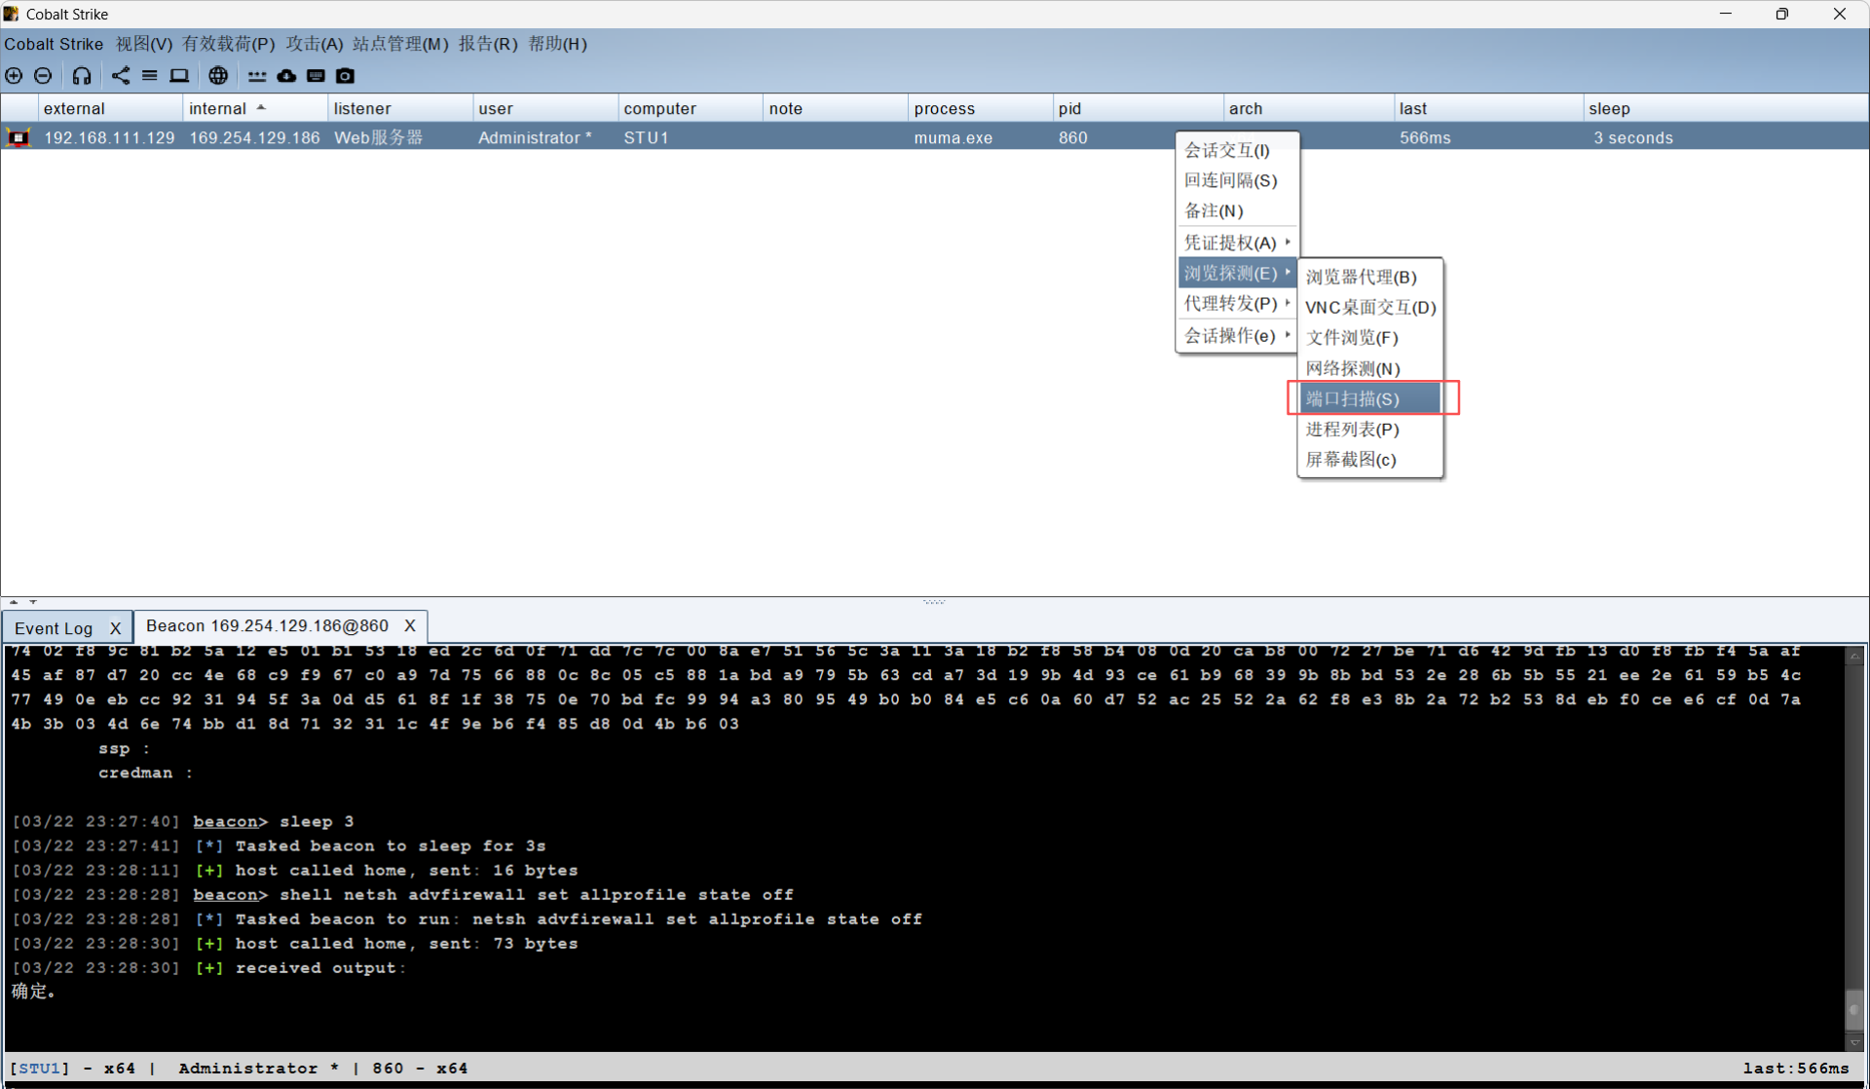Open the 攻击(A) menu
Viewport: 1870px width, 1089px height.
tap(315, 44)
